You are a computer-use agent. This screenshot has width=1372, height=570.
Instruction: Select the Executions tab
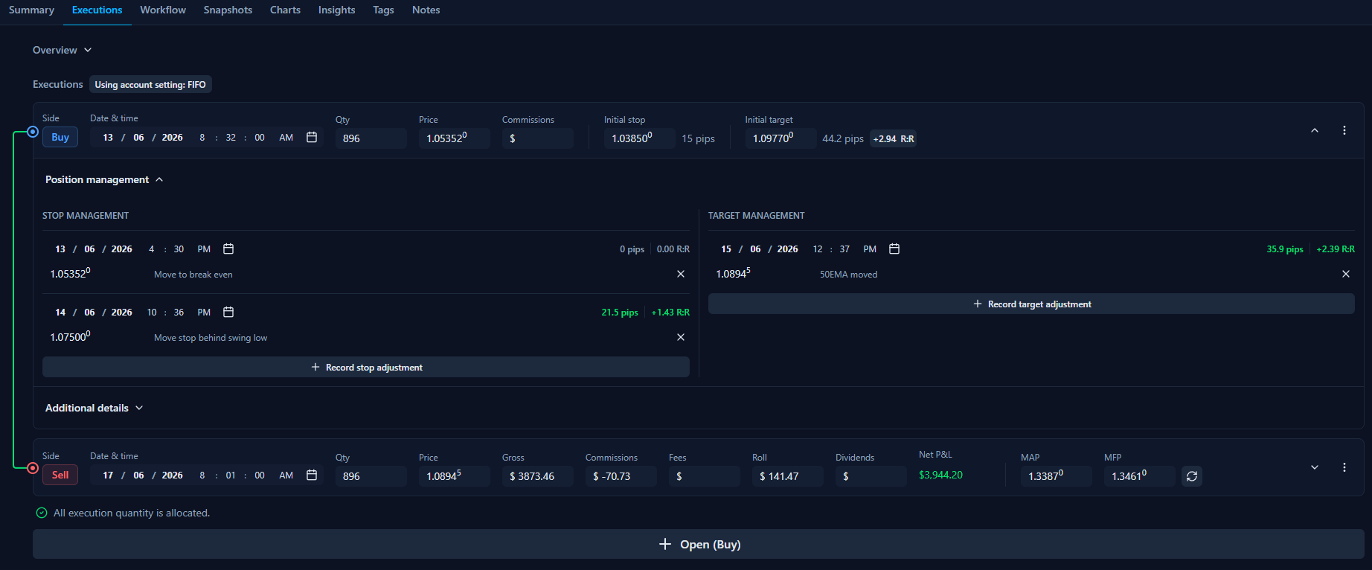(x=97, y=10)
